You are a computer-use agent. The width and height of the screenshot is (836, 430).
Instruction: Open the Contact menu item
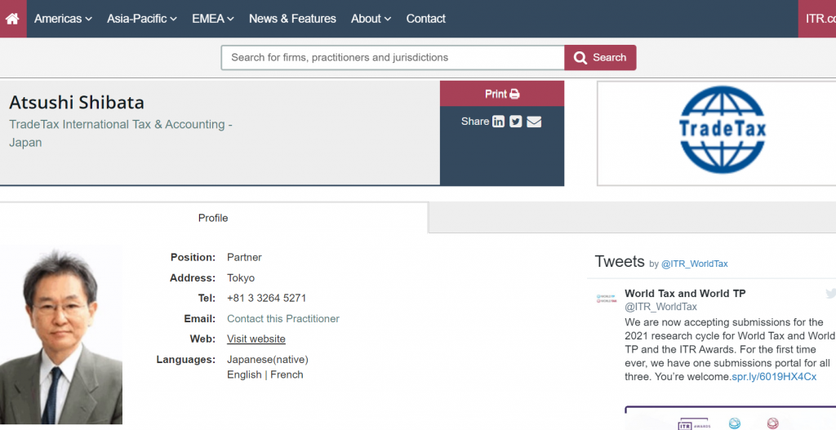426,19
